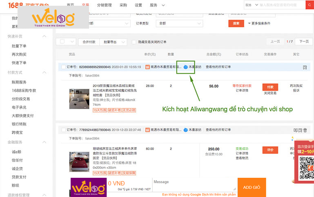The width and height of the screenshot is (314, 197).
Task: Open 订单详情 for the 56.00 order
Action: pyautogui.click(x=242, y=91)
